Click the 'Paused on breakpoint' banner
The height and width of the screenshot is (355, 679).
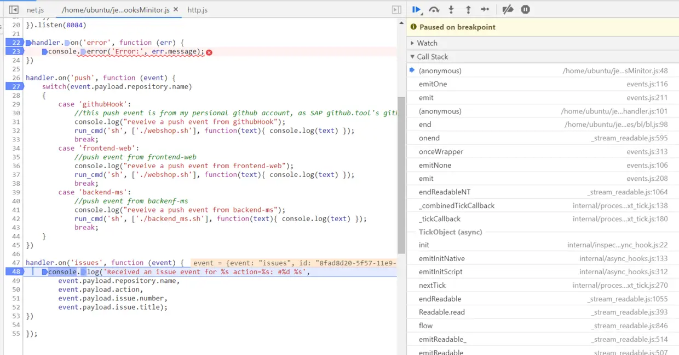tap(543, 27)
